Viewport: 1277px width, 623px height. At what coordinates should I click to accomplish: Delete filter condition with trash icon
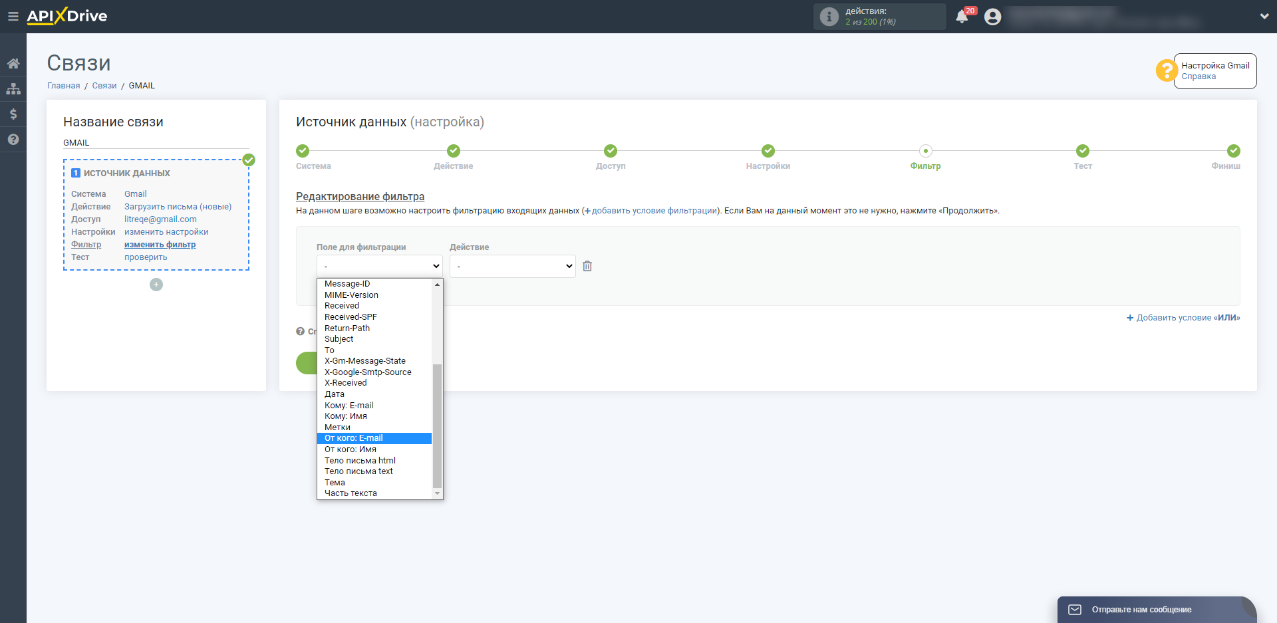coord(587,266)
